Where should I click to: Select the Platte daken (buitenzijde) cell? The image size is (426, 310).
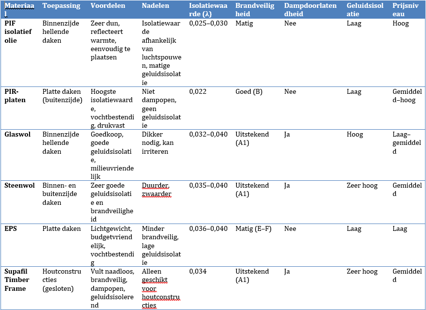[61, 96]
